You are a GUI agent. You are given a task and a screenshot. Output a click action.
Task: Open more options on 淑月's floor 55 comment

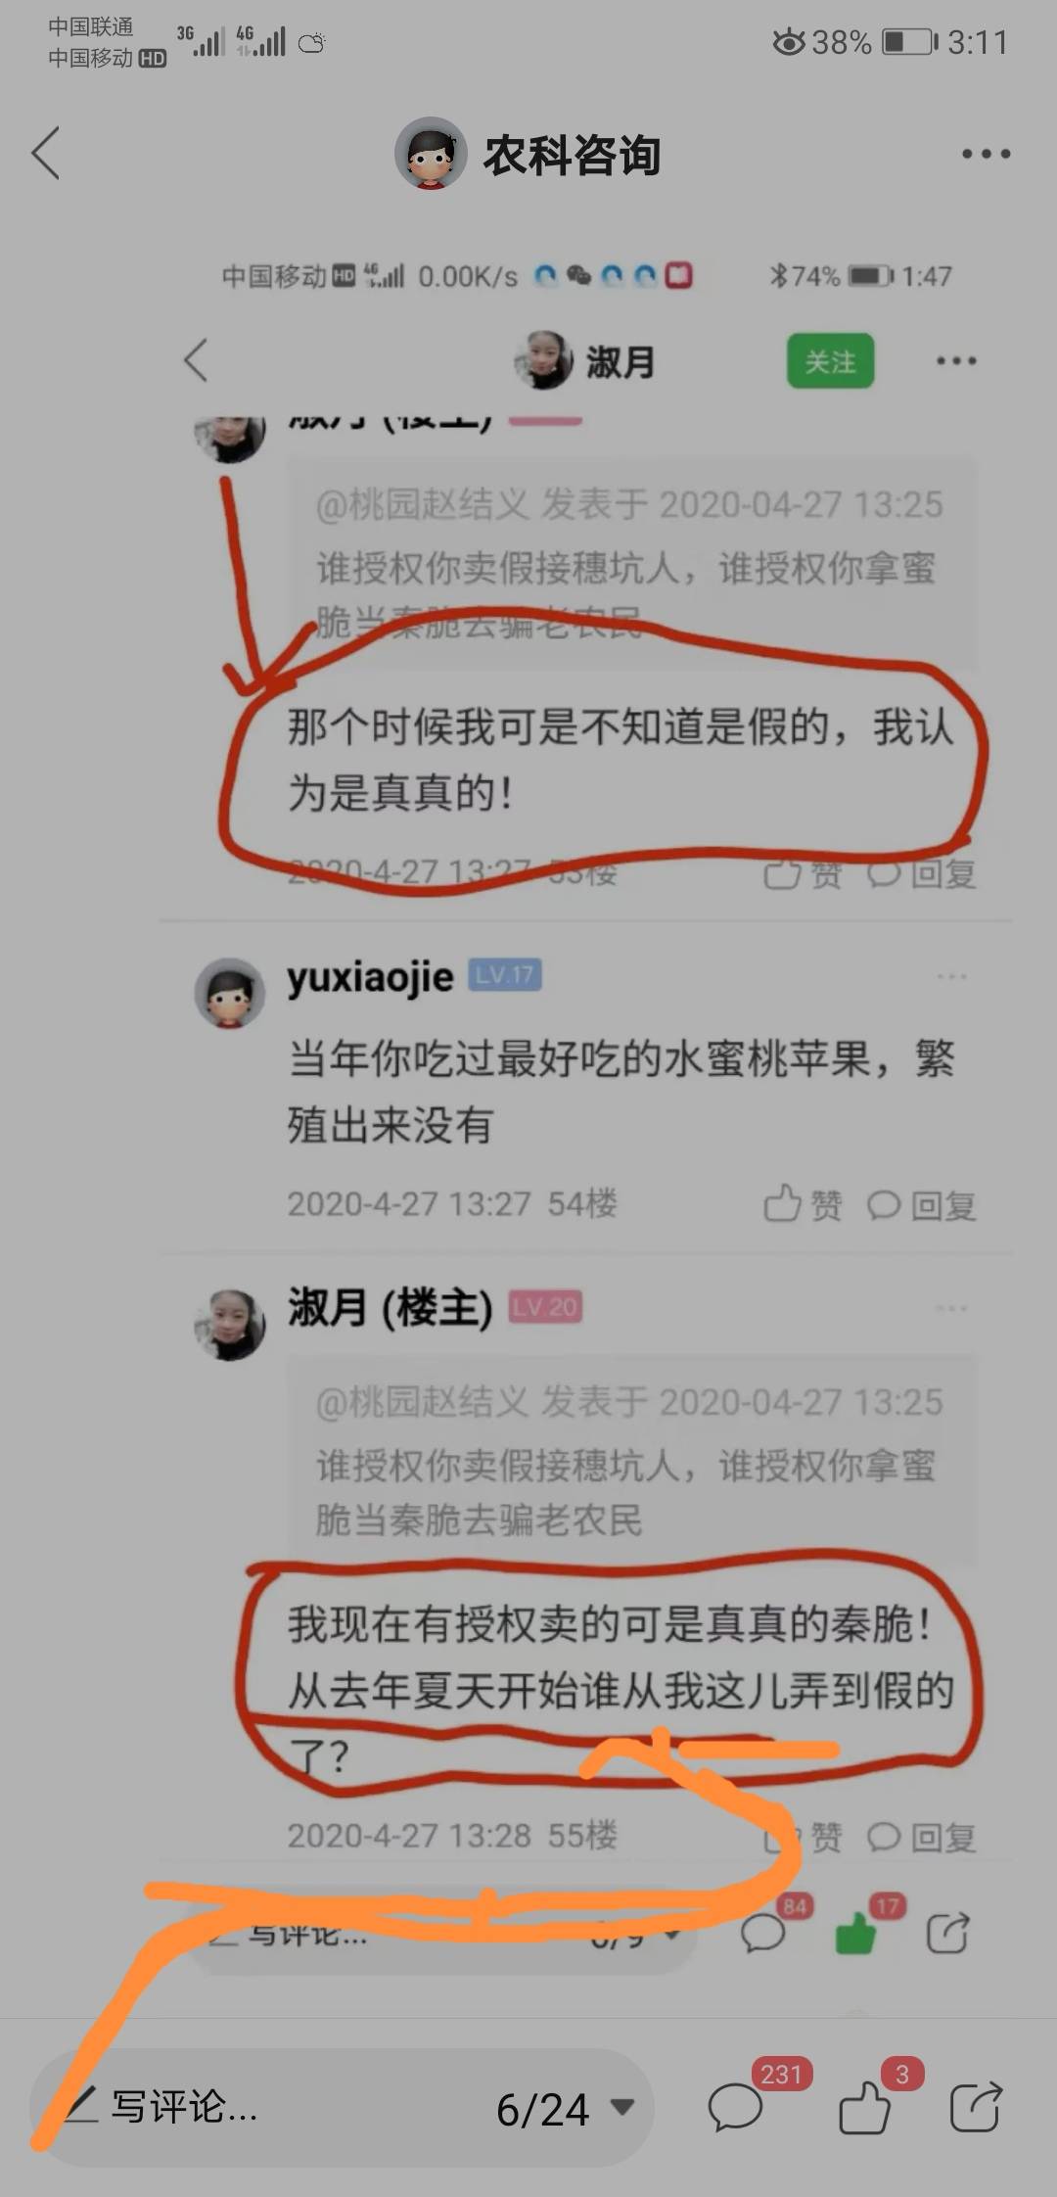tap(951, 1308)
